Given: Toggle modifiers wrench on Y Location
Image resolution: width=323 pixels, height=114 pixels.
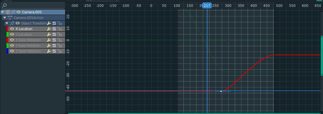Looking at the screenshot, I should point(49,34).
